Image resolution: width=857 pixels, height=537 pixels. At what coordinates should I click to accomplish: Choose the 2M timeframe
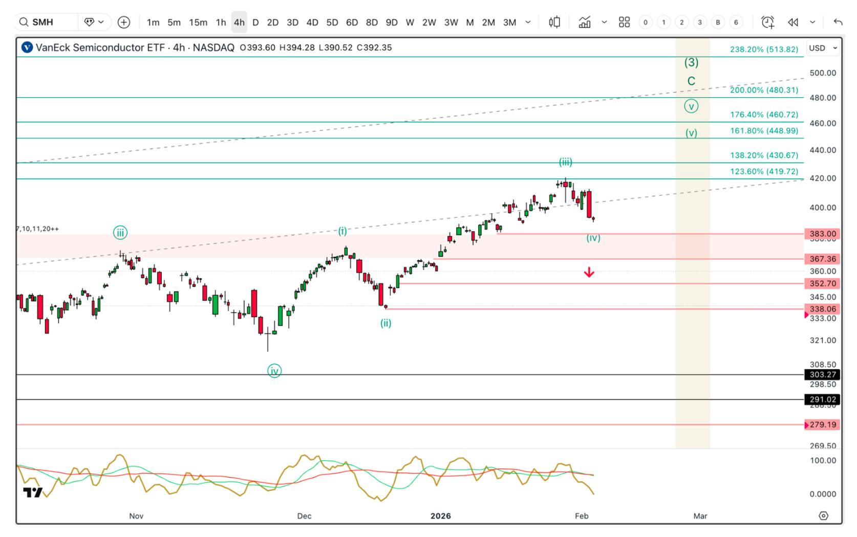tap(488, 22)
